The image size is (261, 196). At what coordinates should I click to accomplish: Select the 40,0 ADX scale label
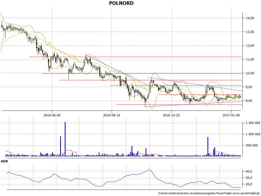[249, 171]
